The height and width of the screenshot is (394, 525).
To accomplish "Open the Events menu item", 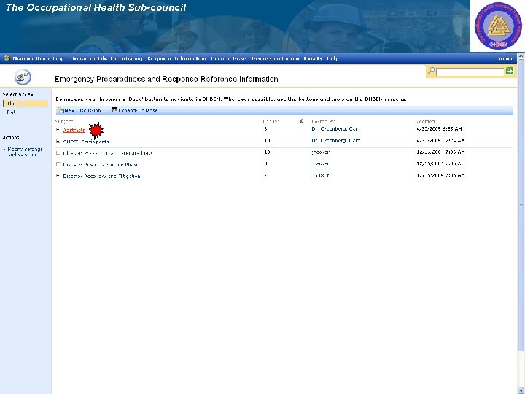I will pos(313,58).
